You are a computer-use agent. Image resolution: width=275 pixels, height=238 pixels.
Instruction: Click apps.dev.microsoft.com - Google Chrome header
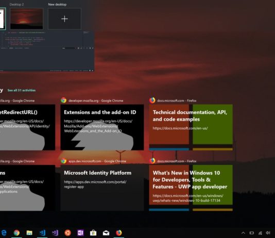[97, 161]
